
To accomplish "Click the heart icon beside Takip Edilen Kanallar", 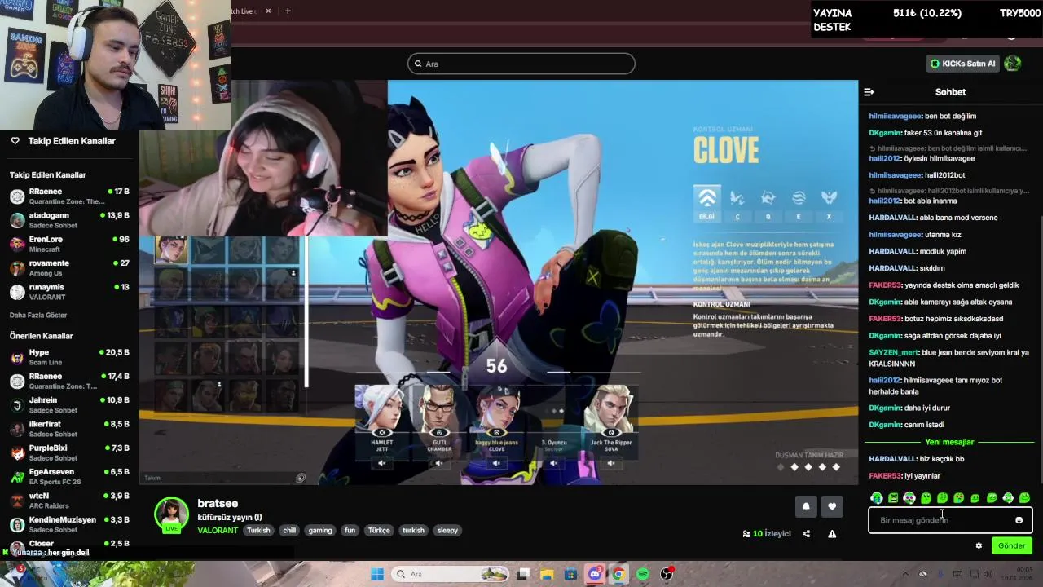I will (x=15, y=141).
